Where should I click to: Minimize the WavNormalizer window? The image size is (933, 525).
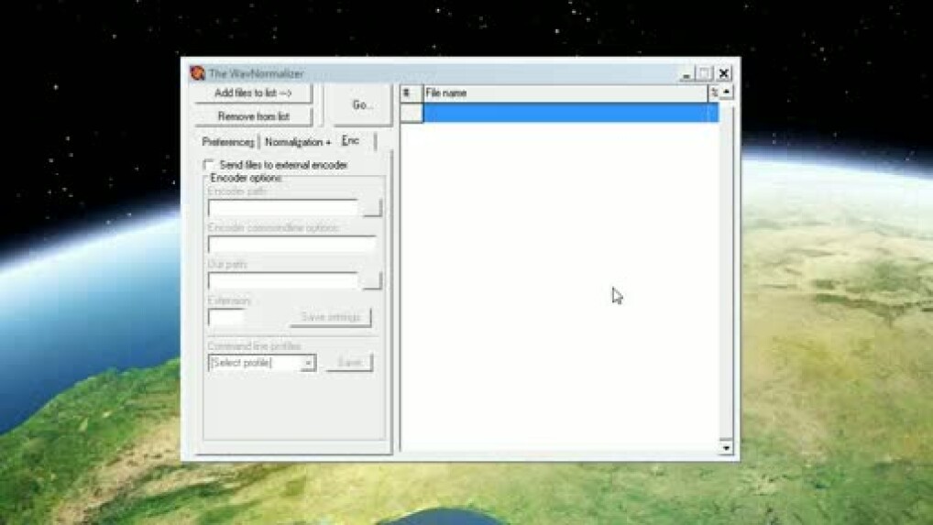[x=686, y=73]
